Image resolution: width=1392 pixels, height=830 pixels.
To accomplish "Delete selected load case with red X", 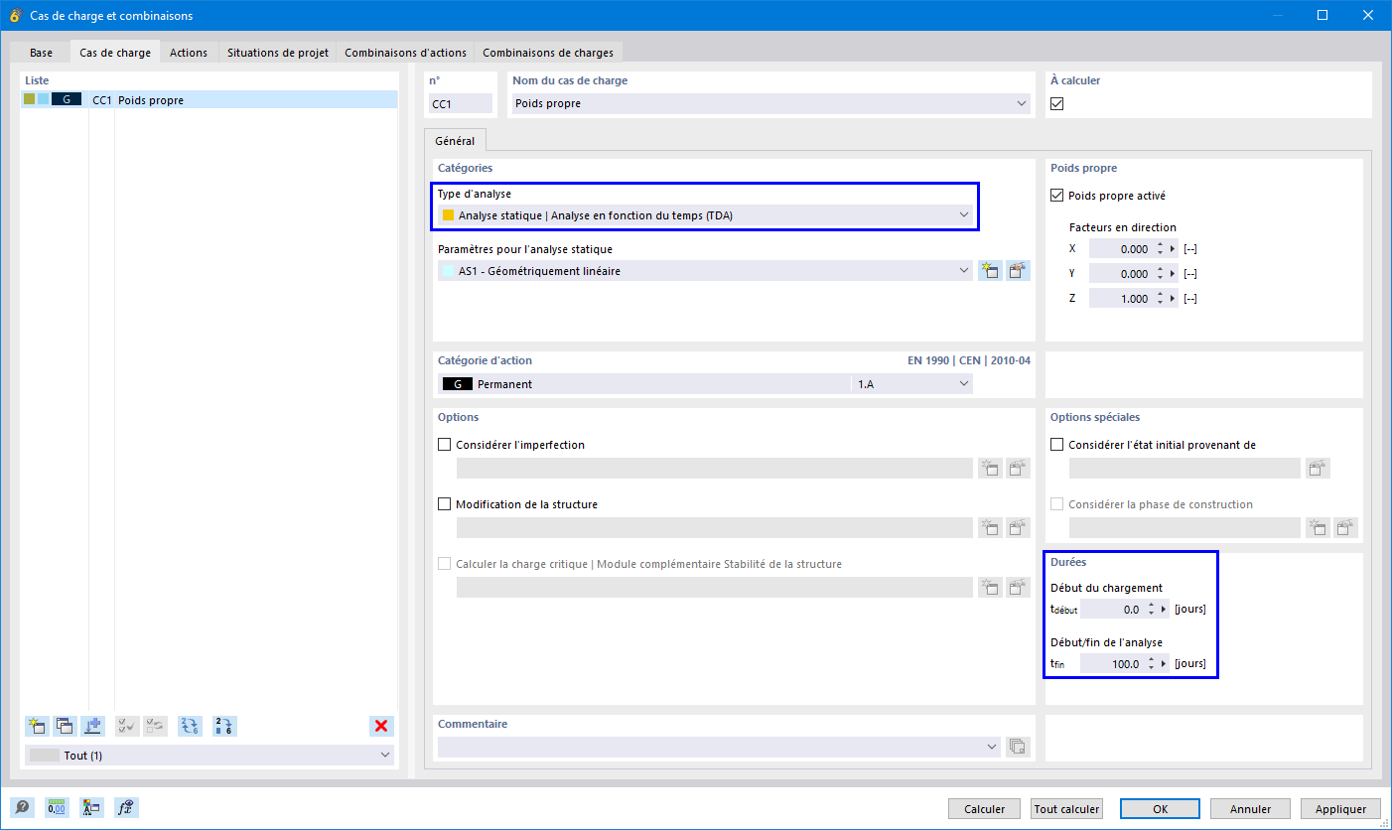I will tap(381, 726).
